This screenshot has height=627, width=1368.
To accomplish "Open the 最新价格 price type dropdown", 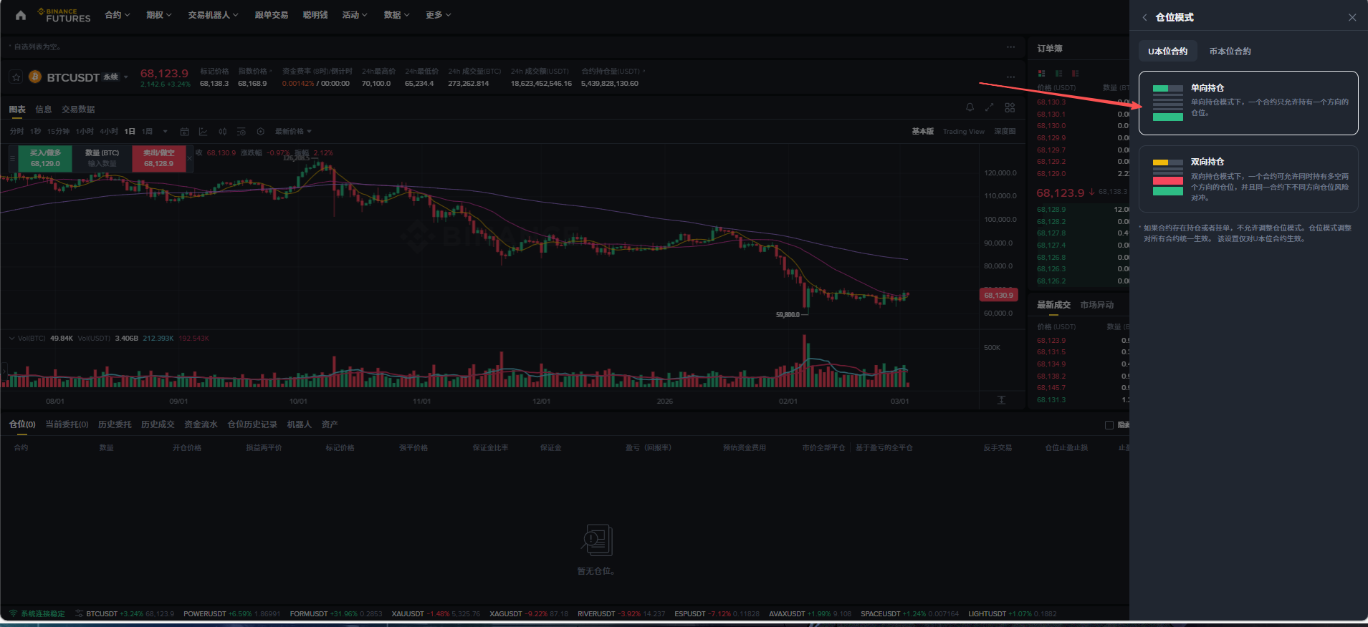I will point(292,132).
